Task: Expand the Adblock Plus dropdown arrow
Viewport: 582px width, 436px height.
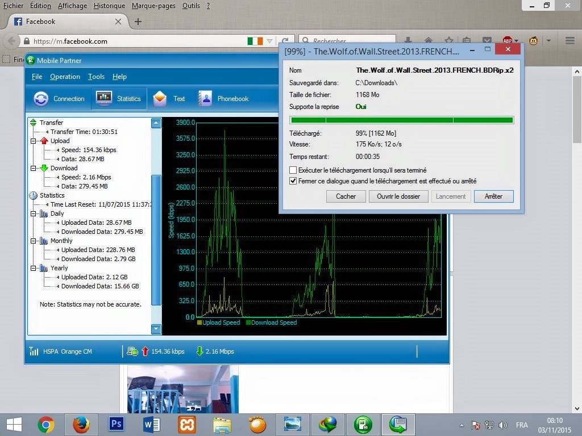Action: tap(516, 40)
